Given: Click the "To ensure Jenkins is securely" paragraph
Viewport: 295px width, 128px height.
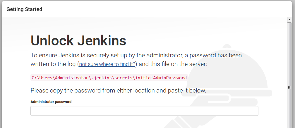Looking at the screenshot, I should coord(136,60).
